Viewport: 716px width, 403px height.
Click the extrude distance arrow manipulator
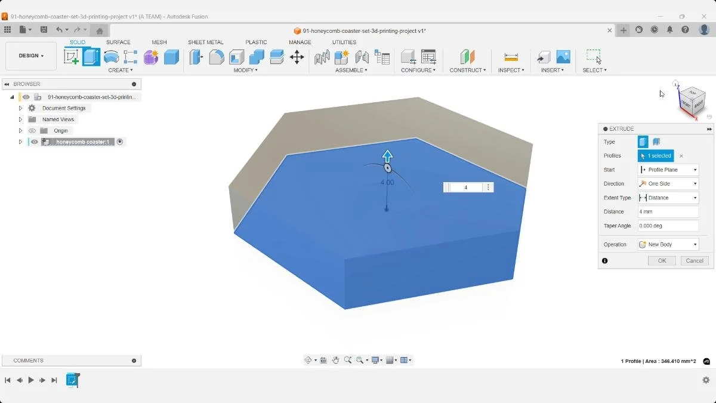pyautogui.click(x=388, y=156)
